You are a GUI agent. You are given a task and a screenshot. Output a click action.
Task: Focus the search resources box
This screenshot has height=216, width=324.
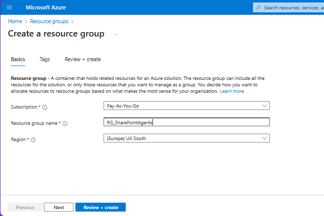click(x=289, y=8)
